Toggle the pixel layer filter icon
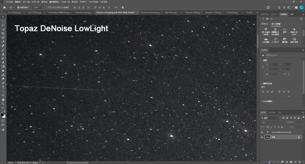The width and height of the screenshot is (305, 164). (283, 118)
